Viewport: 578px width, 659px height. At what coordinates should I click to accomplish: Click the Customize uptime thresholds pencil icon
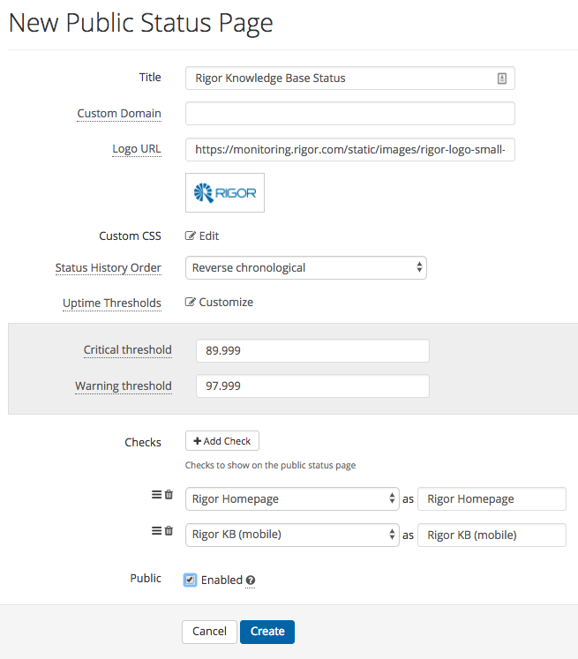click(x=190, y=302)
